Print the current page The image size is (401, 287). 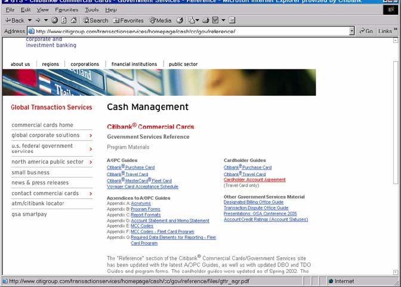(205, 20)
